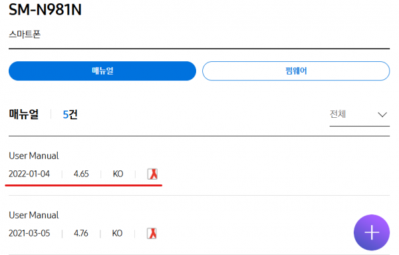Download the PDF for the 2022-01-04 manual
399x255 pixels.
(152, 174)
